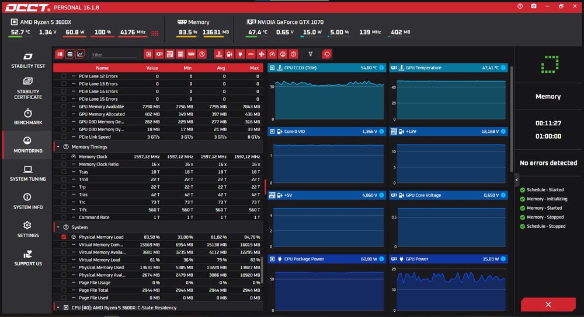The height and width of the screenshot is (317, 584).
Task: Take a screenshot with the camera icon
Action: [x=534, y=6]
